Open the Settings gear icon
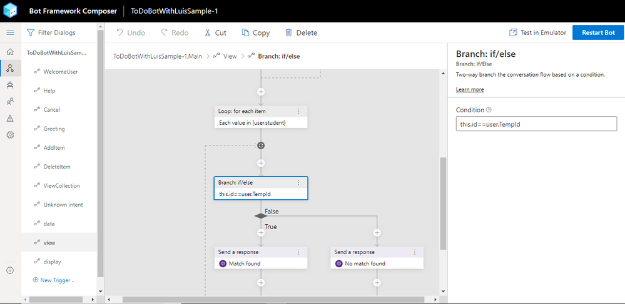Viewport: 625px width, 304px height. pyautogui.click(x=11, y=135)
